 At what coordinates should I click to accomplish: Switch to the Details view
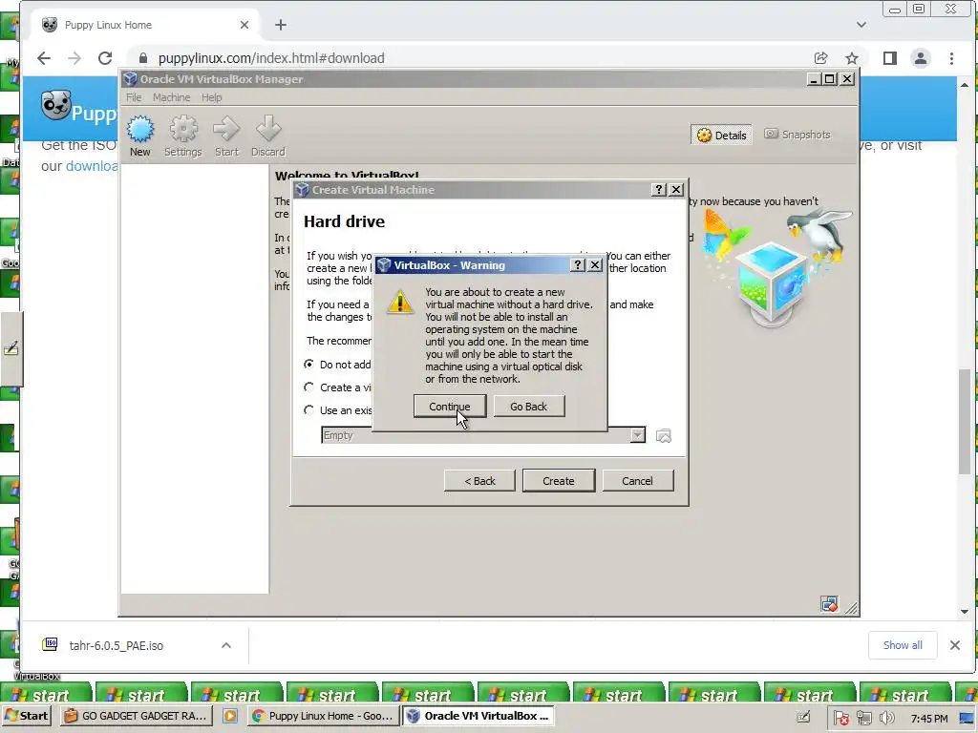[x=722, y=135]
